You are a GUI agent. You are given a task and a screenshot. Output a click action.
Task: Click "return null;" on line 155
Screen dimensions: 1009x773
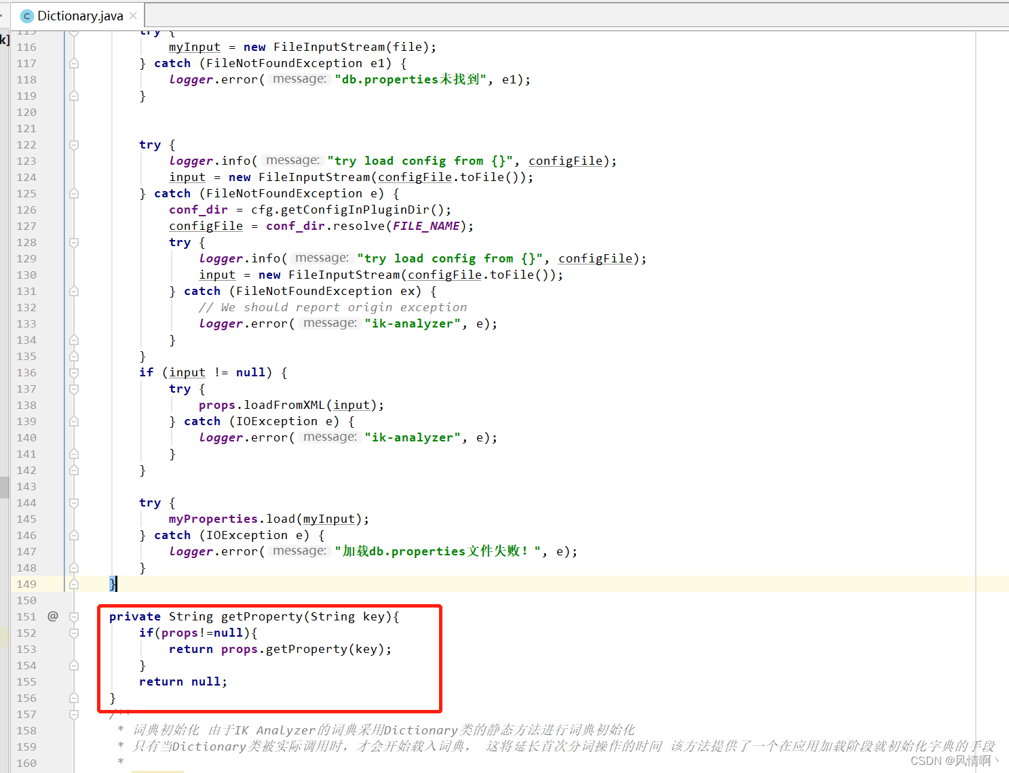[x=183, y=681]
